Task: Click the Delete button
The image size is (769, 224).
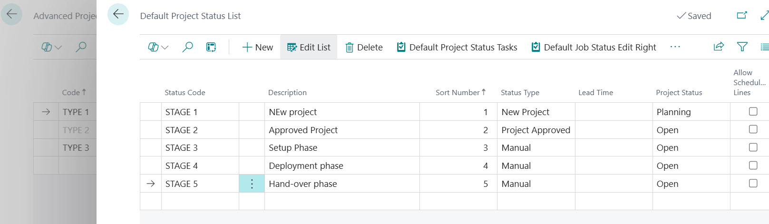Action: pos(364,47)
